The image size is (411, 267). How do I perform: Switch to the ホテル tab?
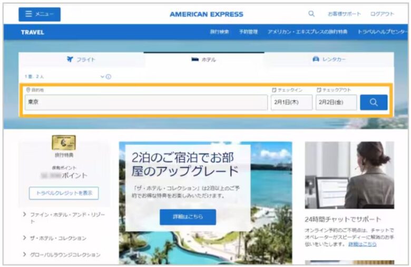coord(204,60)
